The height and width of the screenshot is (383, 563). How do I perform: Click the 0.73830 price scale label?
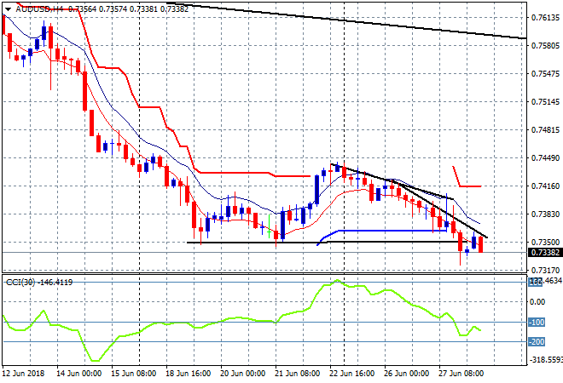[545, 214]
